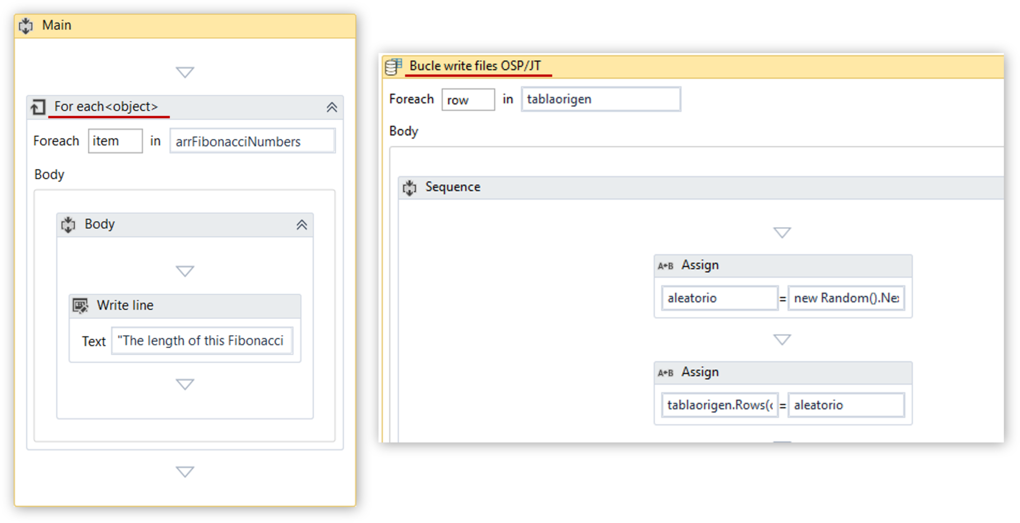Edit the tablaorigen collection field

(x=601, y=99)
